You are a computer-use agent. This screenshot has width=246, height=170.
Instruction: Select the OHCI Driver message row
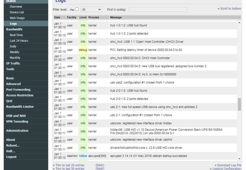tap(147, 42)
